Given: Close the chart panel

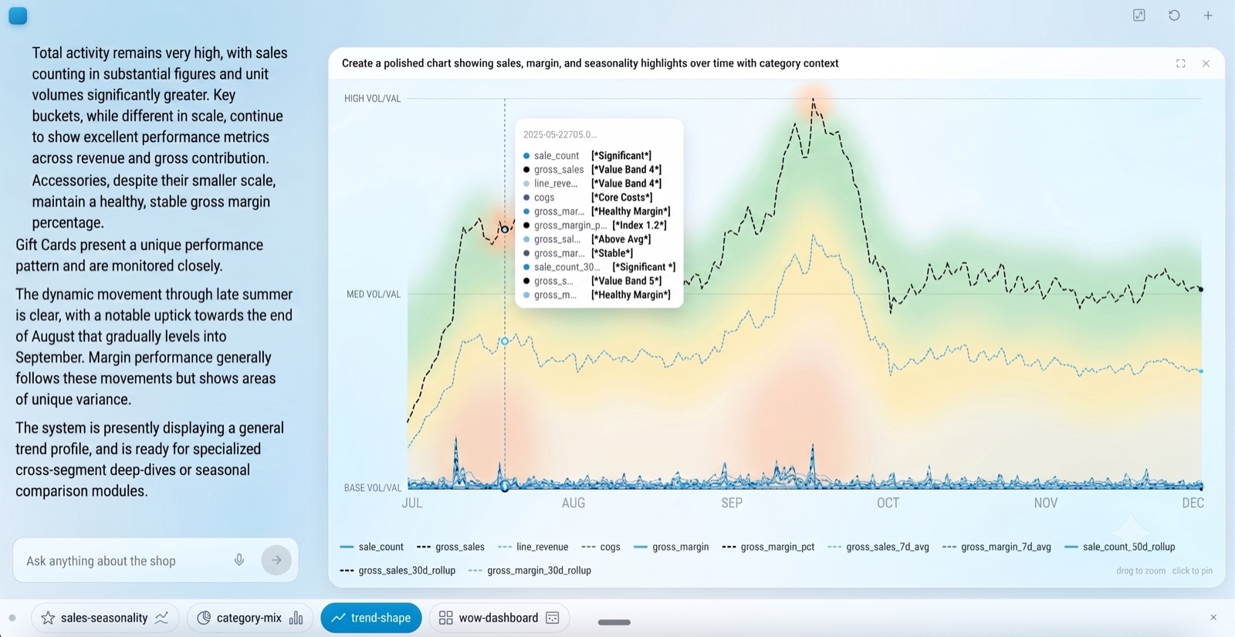Looking at the screenshot, I should [1206, 63].
